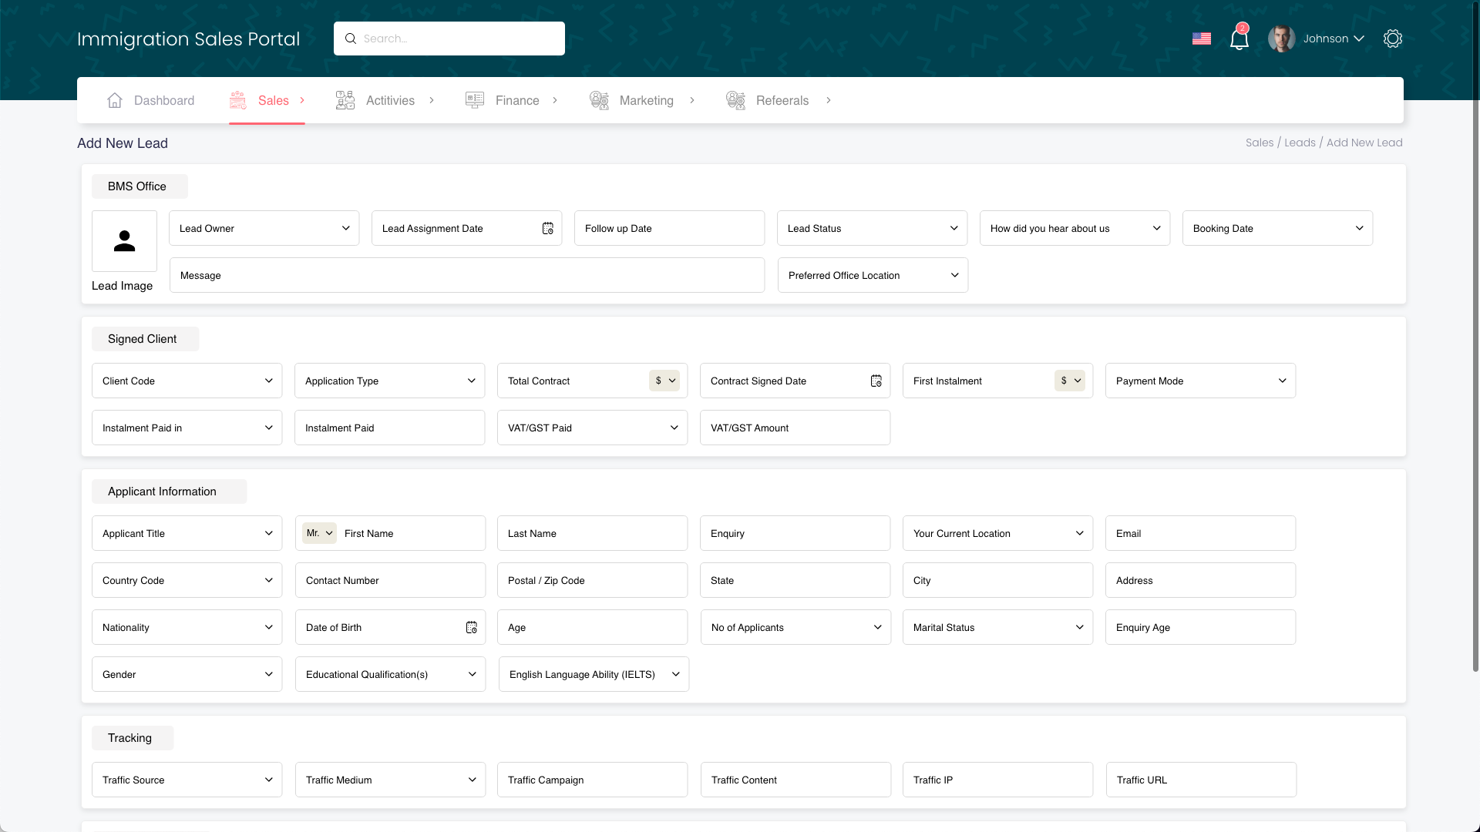
Task: Click the Lead Image person placeholder
Action: click(124, 241)
